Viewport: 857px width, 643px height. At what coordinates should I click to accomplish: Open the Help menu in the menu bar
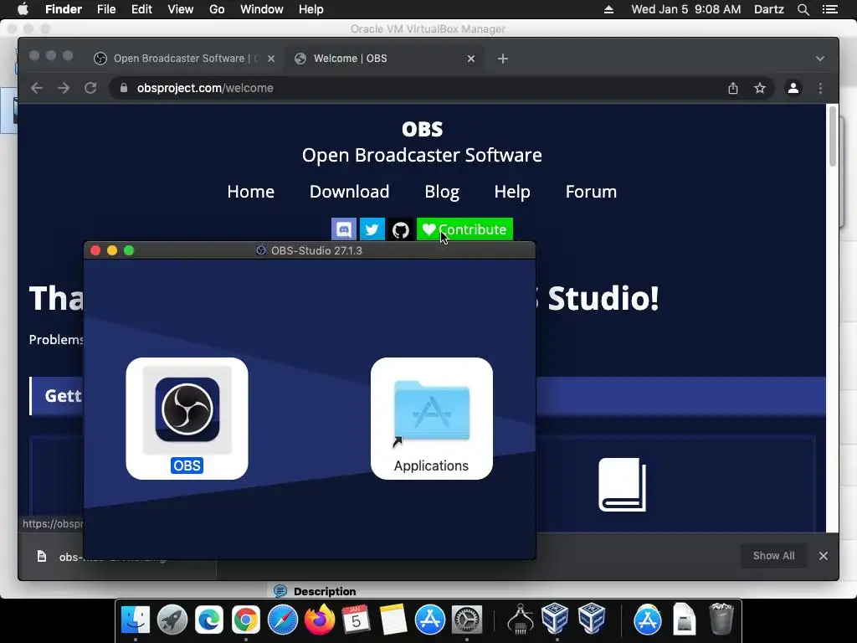(x=311, y=9)
